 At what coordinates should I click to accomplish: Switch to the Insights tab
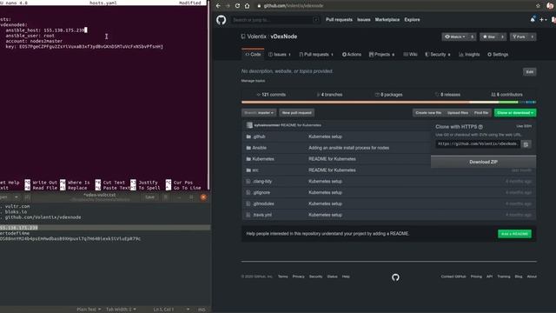point(469,54)
